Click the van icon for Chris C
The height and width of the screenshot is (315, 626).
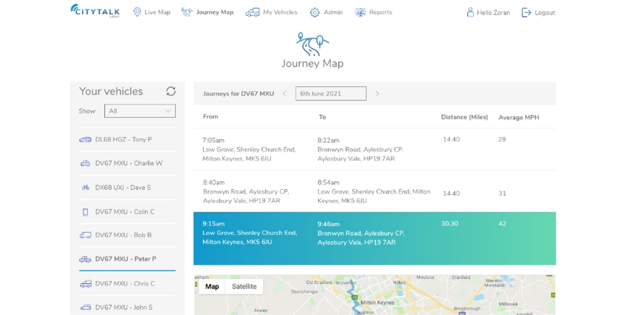[x=85, y=284]
